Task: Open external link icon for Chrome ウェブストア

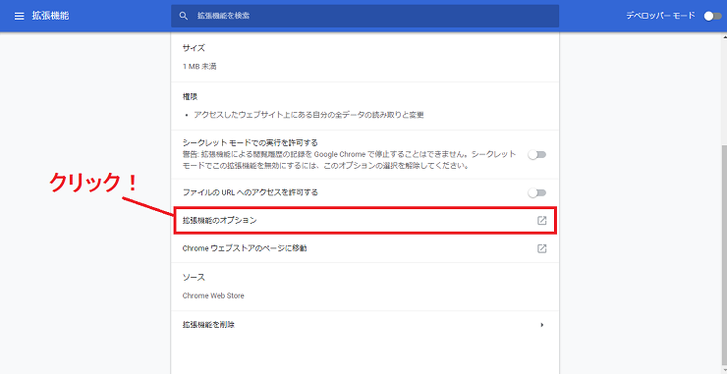Action: pyautogui.click(x=541, y=248)
